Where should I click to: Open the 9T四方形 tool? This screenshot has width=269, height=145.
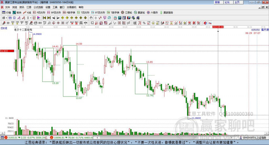coord(98,13)
